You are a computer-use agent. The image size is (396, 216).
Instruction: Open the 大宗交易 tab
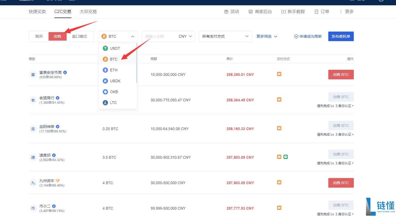(x=88, y=12)
